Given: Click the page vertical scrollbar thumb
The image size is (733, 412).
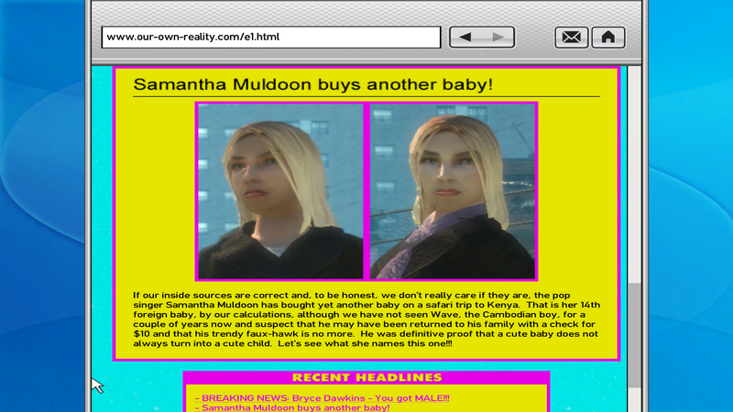Looking at the screenshot, I should 634,334.
